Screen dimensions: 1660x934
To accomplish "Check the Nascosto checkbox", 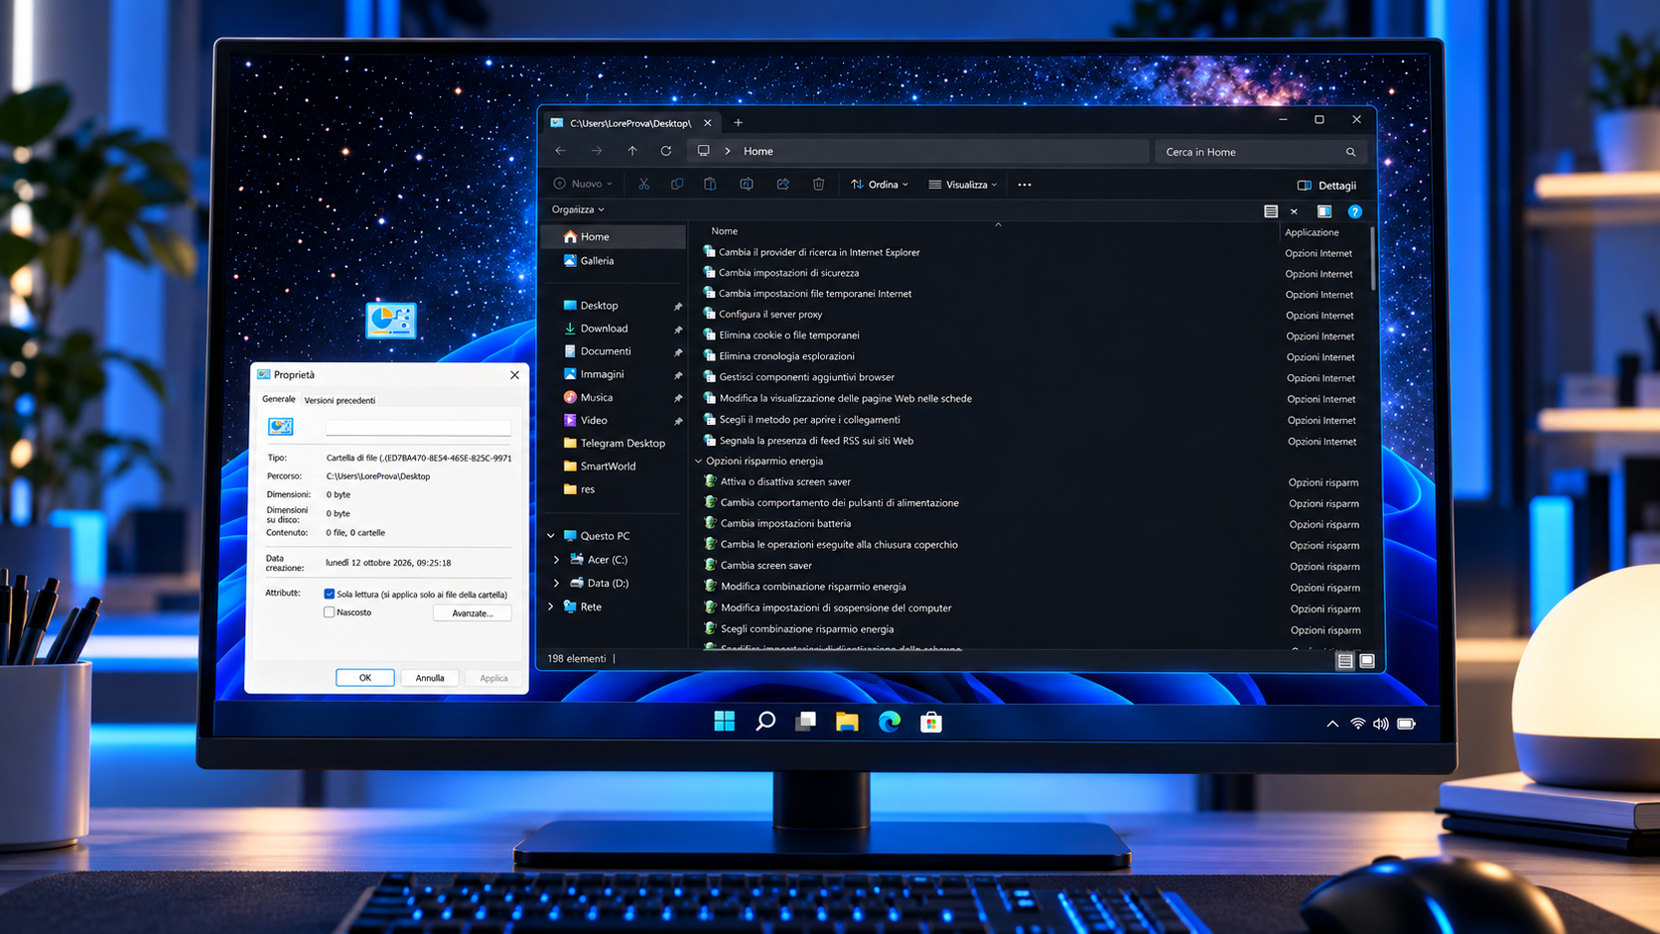I will pyautogui.click(x=330, y=612).
